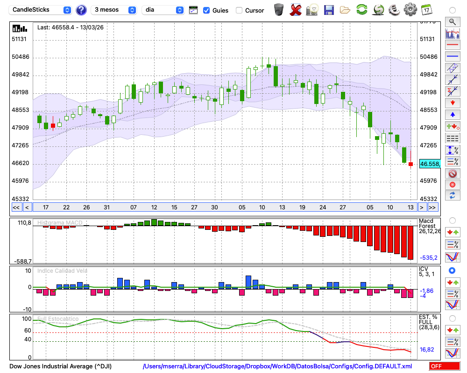
Task: Jump to end with the '>>' button
Action: [432, 207]
